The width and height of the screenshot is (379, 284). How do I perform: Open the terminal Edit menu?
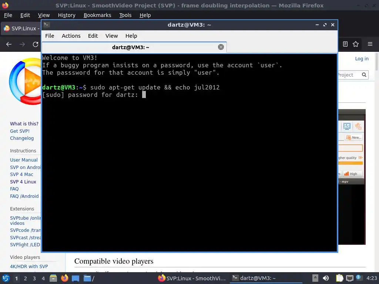click(93, 36)
